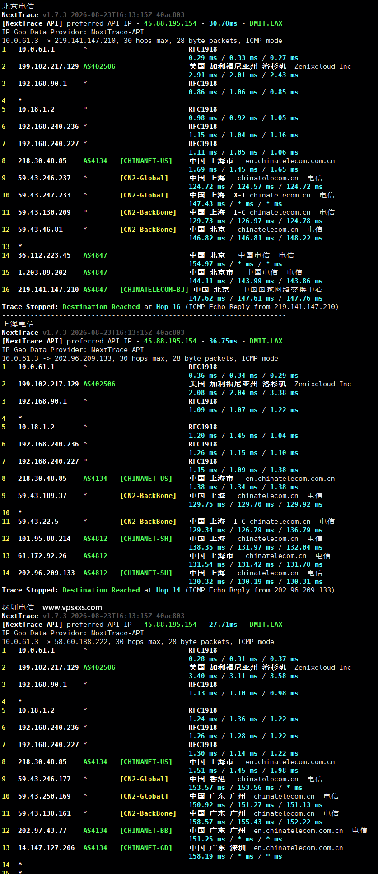This screenshot has width=378, height=874.
Task: Click IP 14.147.127.206 at hop 13
Action: coord(47,848)
